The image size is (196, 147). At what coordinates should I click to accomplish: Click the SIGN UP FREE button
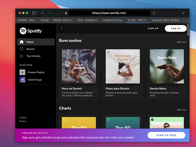[x=166, y=135]
